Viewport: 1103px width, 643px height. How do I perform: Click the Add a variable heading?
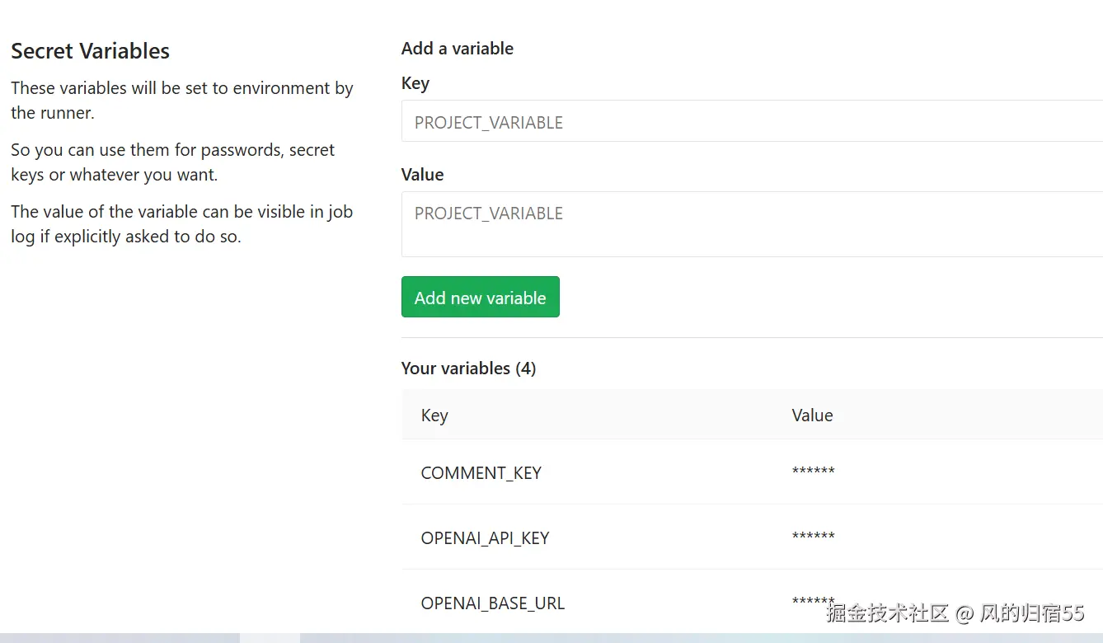click(457, 49)
